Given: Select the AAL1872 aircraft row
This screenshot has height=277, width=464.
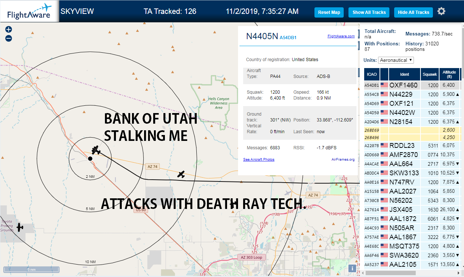Looking at the screenshot, I should pos(412,219).
